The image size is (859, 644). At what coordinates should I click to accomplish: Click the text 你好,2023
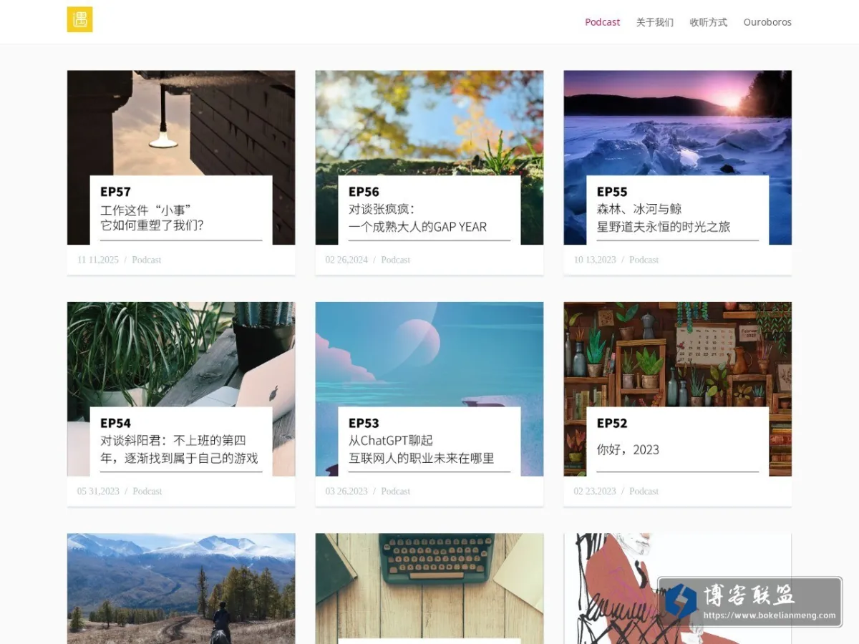tap(628, 449)
